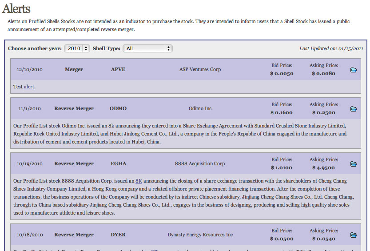Click asking price $ 4.9500
The height and width of the screenshot is (251, 370).
tap(323, 168)
